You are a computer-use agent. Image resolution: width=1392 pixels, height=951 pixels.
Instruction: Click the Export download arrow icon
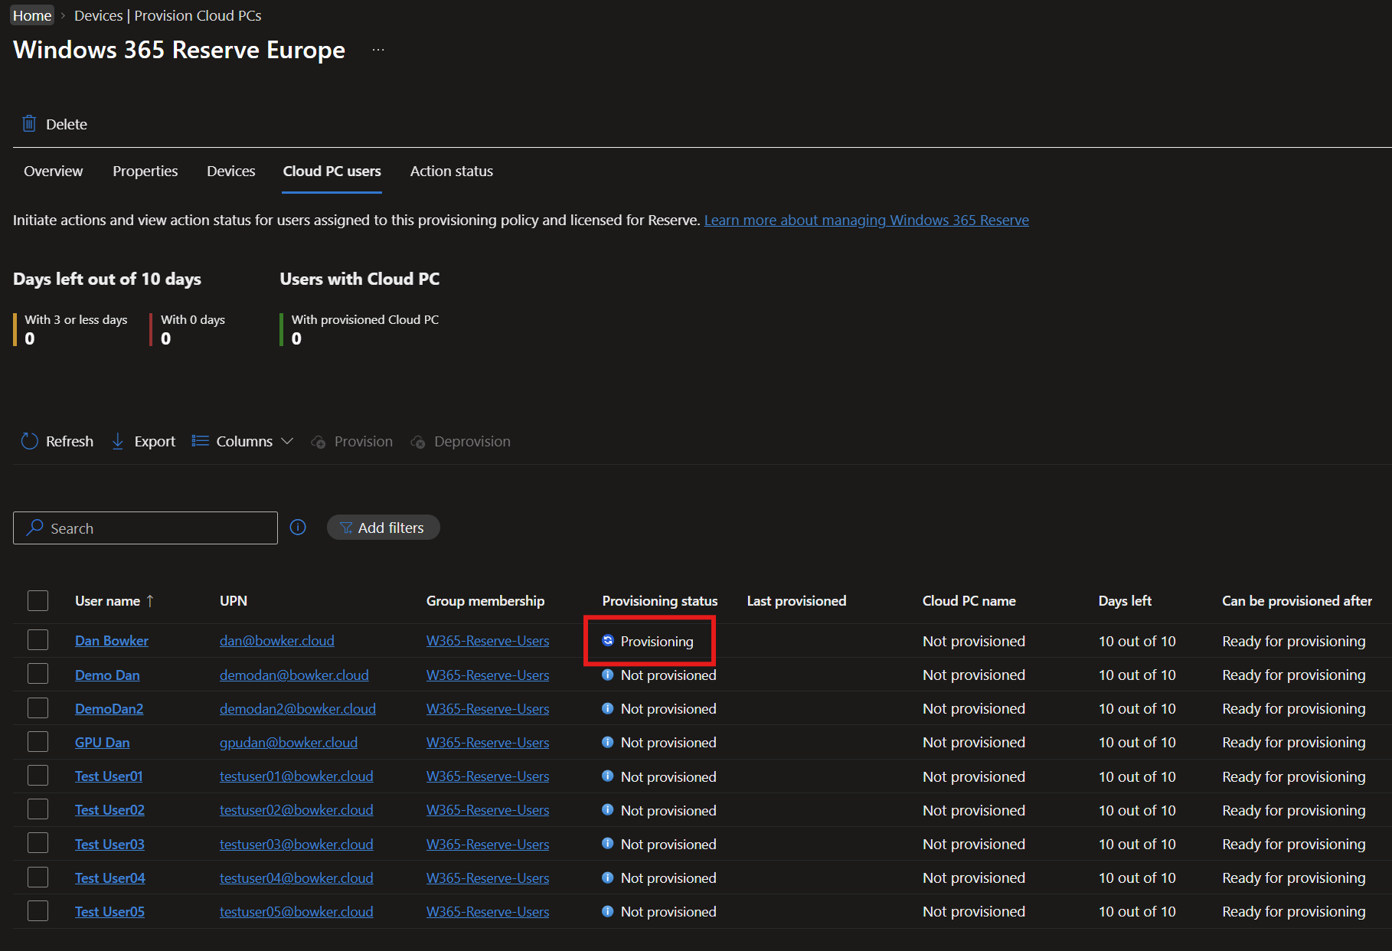click(118, 441)
